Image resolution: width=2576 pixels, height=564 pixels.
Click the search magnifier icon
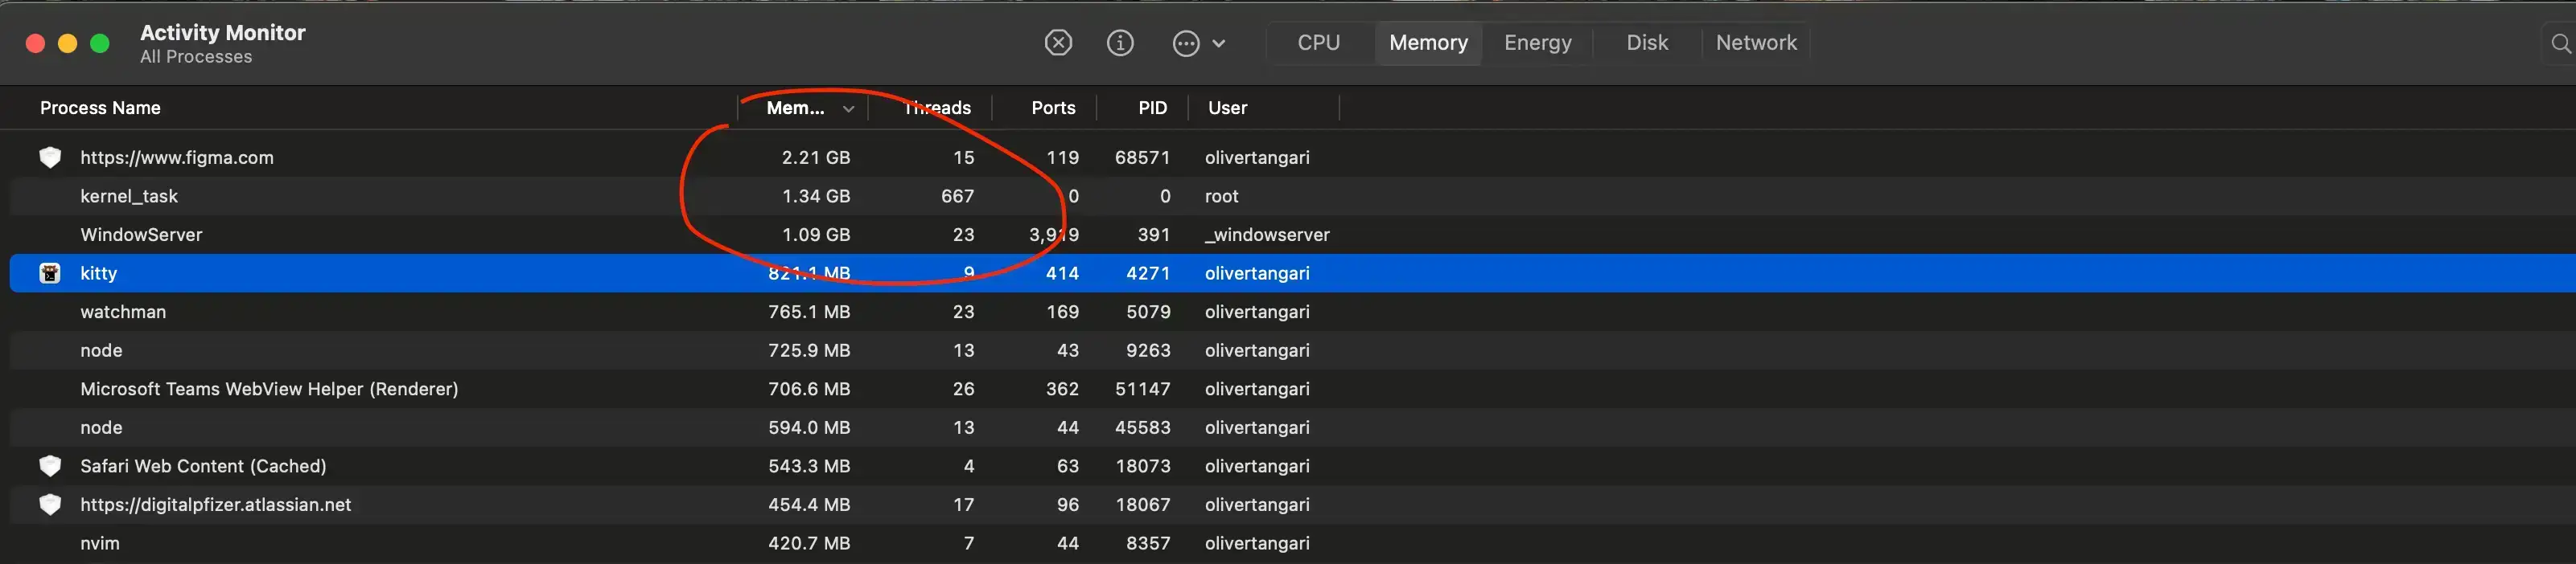coord(2560,44)
